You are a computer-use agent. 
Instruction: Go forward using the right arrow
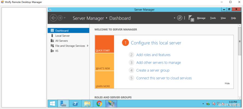[60, 18]
